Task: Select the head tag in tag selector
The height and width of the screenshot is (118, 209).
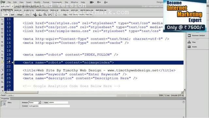Action: (3, 95)
